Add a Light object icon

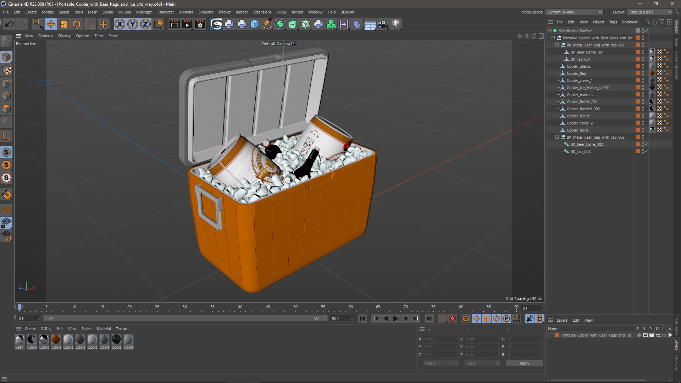[396, 24]
